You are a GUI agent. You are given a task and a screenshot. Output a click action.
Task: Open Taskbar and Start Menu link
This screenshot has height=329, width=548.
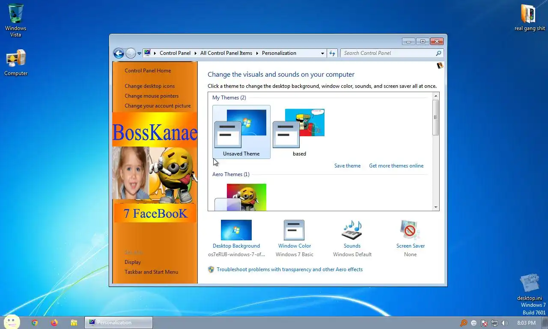[x=151, y=272]
